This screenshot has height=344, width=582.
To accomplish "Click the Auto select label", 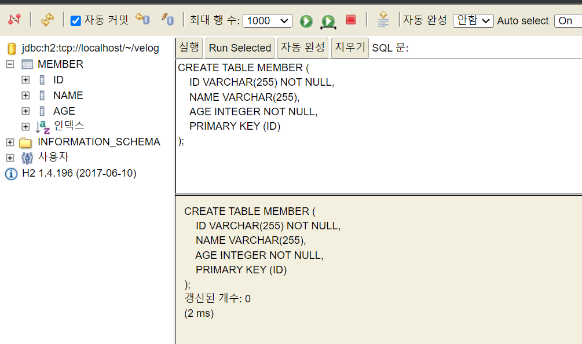I will click(522, 21).
